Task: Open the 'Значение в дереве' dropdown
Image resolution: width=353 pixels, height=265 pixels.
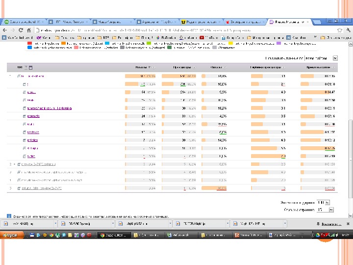Action: 328,202
